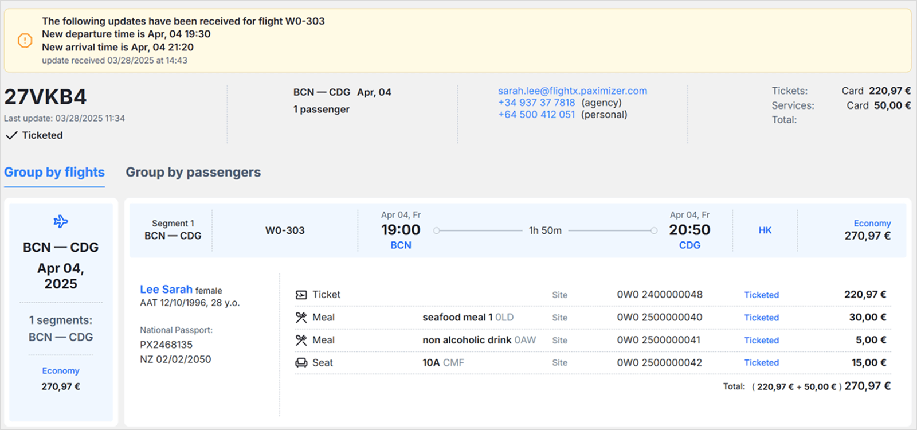917x430 pixels.
Task: Click the warning icon in the update banner
Action: [x=25, y=40]
